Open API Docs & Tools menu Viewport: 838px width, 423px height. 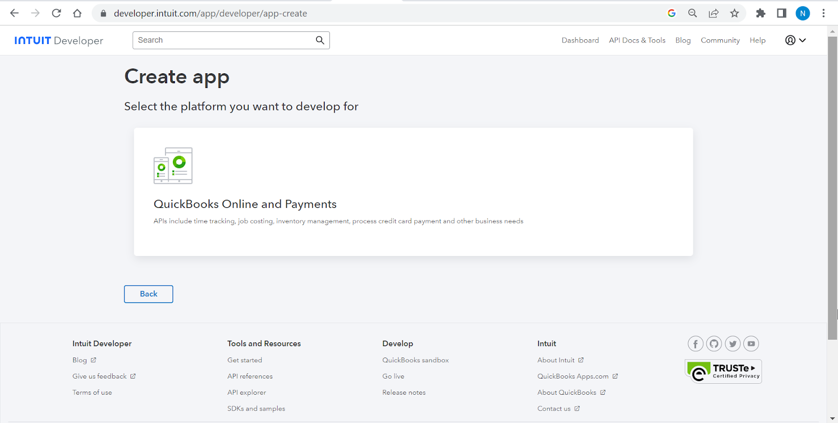[637, 40]
